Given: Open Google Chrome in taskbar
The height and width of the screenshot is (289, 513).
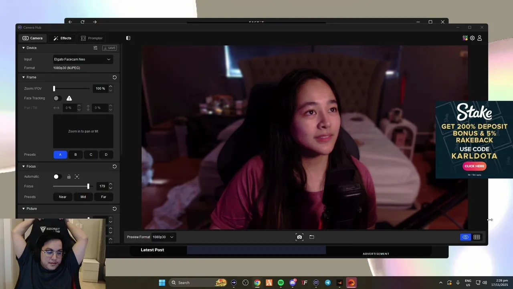Looking at the screenshot, I should pyautogui.click(x=257, y=283).
